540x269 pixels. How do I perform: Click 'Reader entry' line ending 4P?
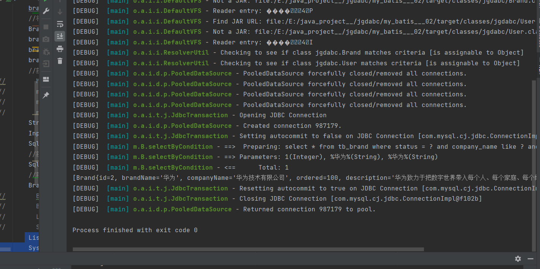point(193,11)
